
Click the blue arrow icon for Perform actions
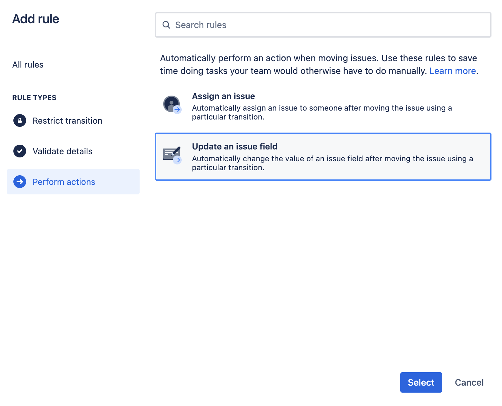20,182
